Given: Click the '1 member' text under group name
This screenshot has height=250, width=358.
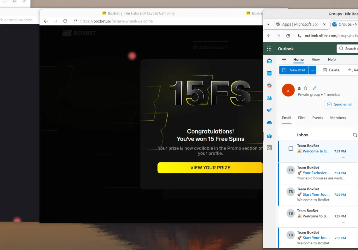Looking at the screenshot, I should click(x=332, y=95).
